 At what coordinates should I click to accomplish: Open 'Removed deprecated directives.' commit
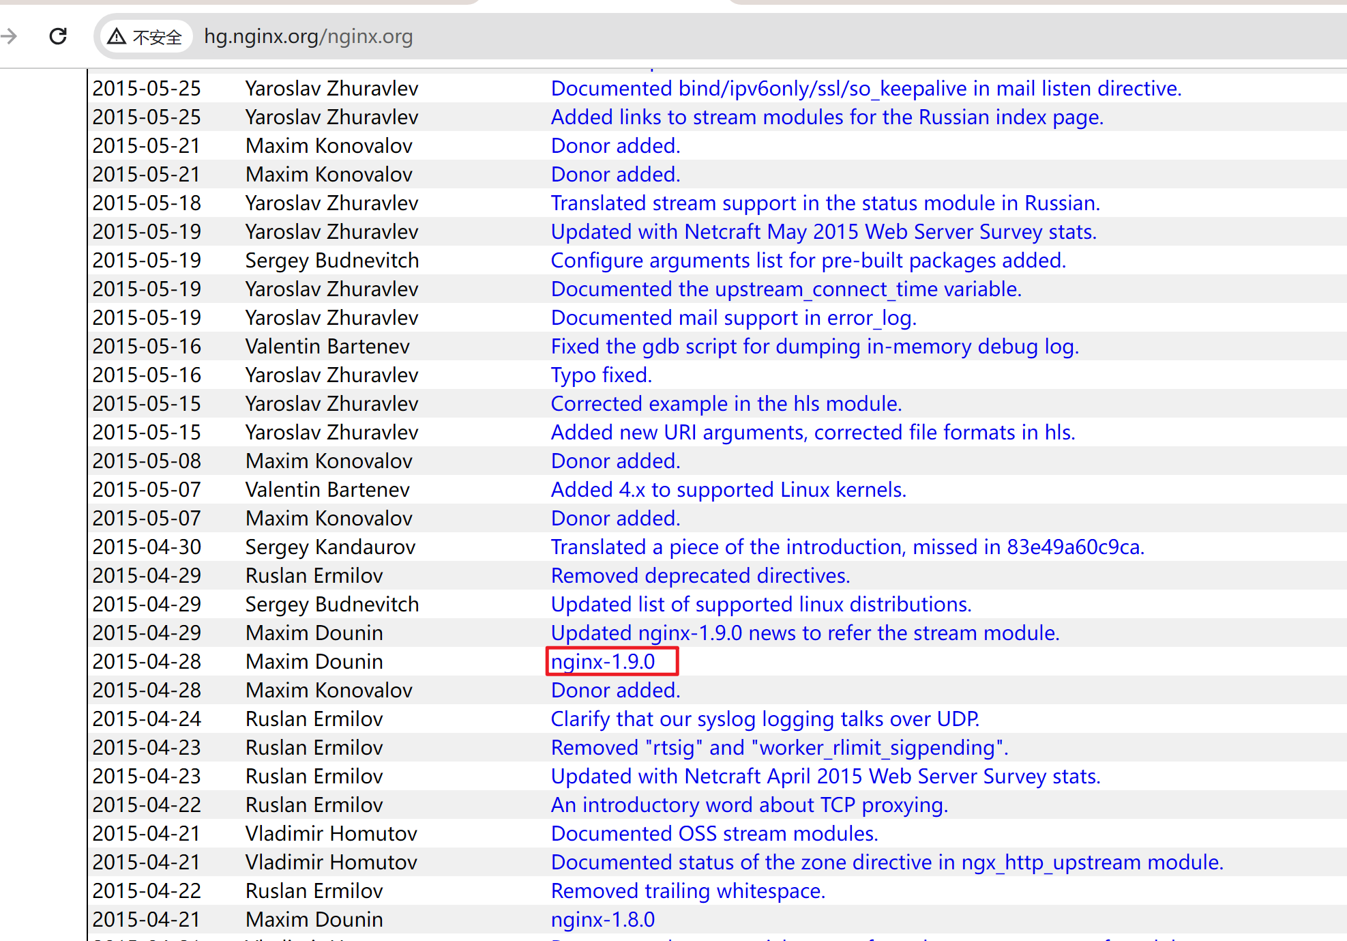click(x=700, y=575)
